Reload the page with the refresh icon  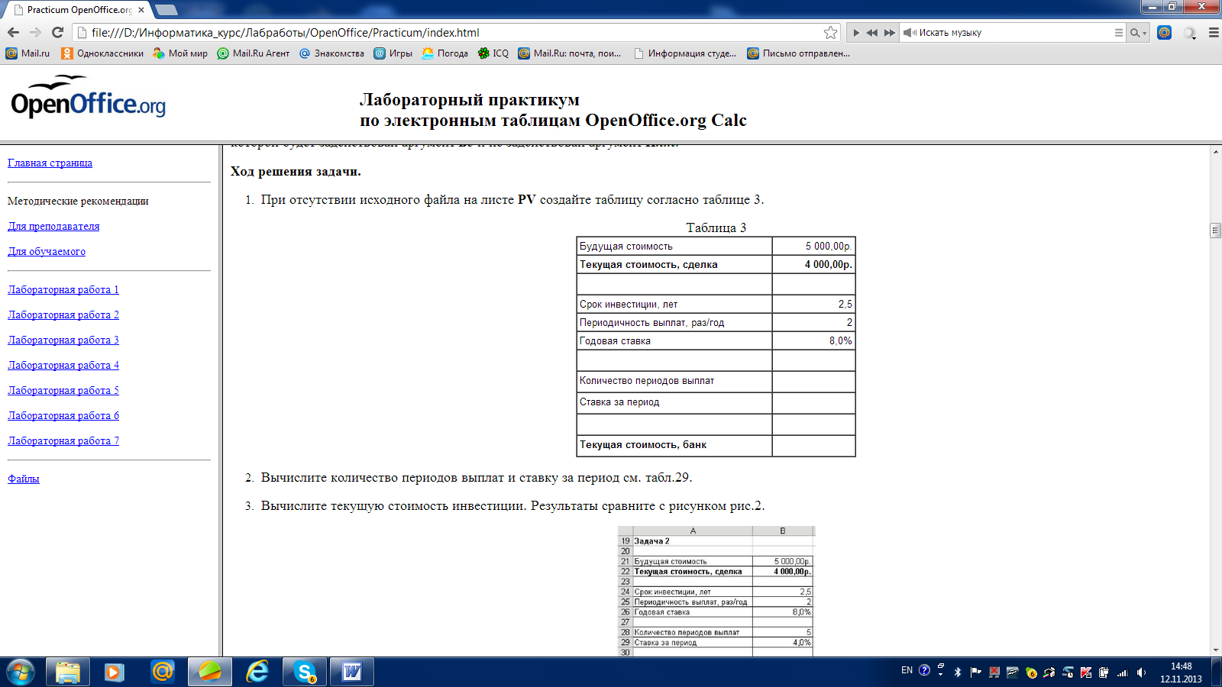click(57, 32)
